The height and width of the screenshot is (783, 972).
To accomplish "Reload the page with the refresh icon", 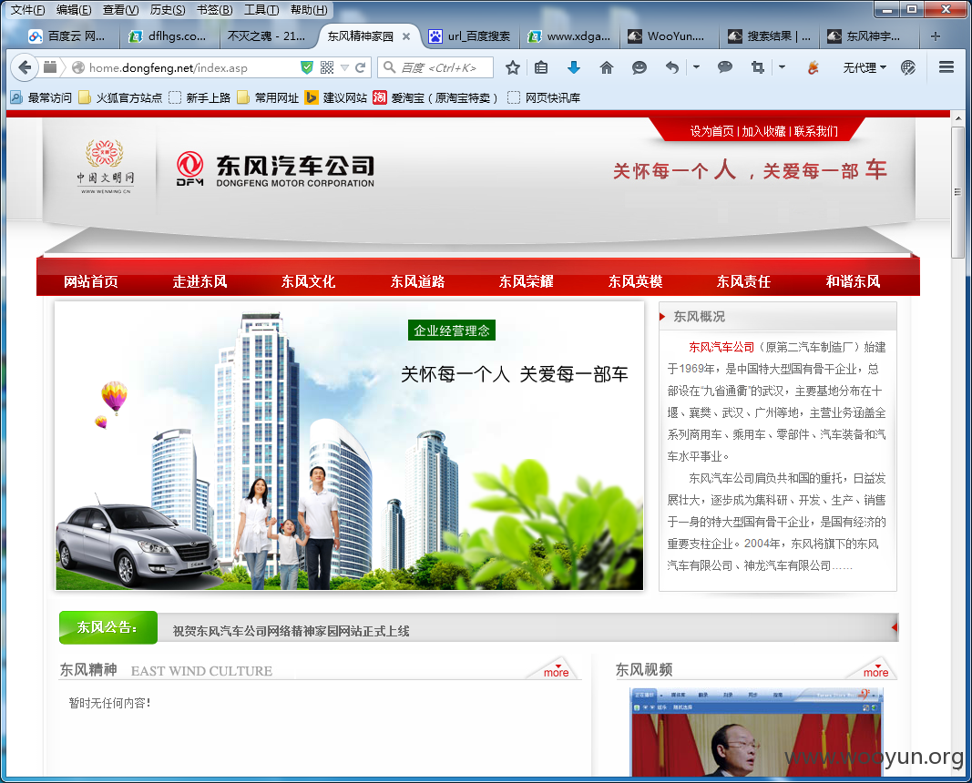I will [x=360, y=67].
